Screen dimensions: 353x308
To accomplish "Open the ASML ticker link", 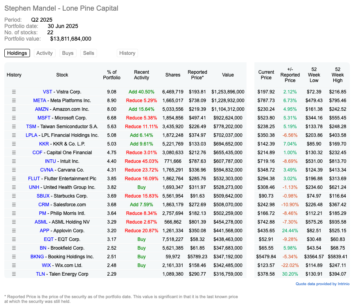I will point(41,222).
